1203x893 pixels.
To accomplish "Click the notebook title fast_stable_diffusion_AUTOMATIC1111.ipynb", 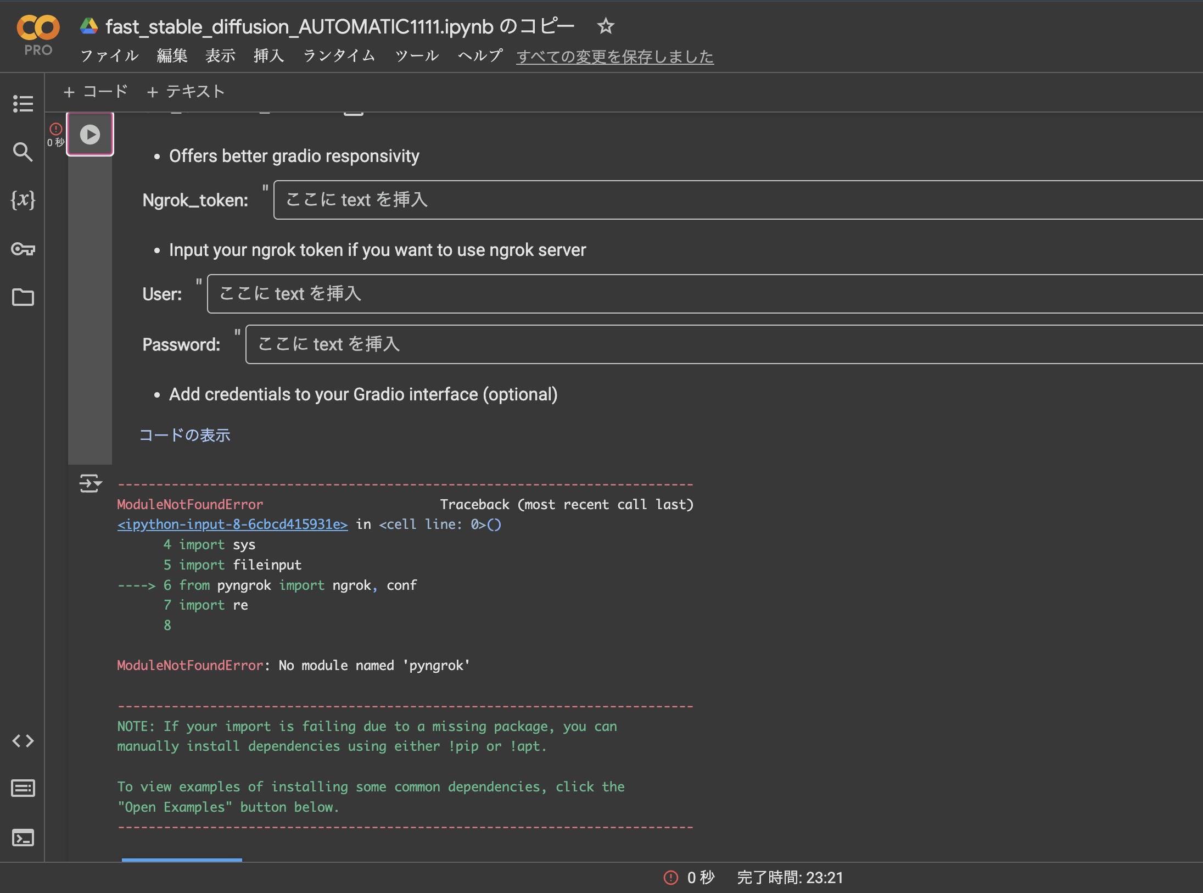I will 340,26.
